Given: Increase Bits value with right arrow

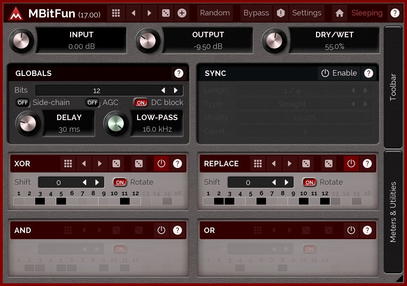Looking at the screenshot, I should [x=176, y=90].
